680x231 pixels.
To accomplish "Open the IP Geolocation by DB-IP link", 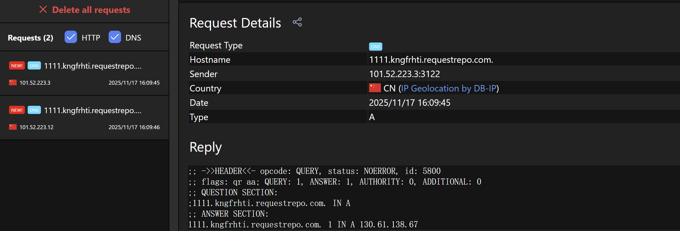I will [x=449, y=88].
